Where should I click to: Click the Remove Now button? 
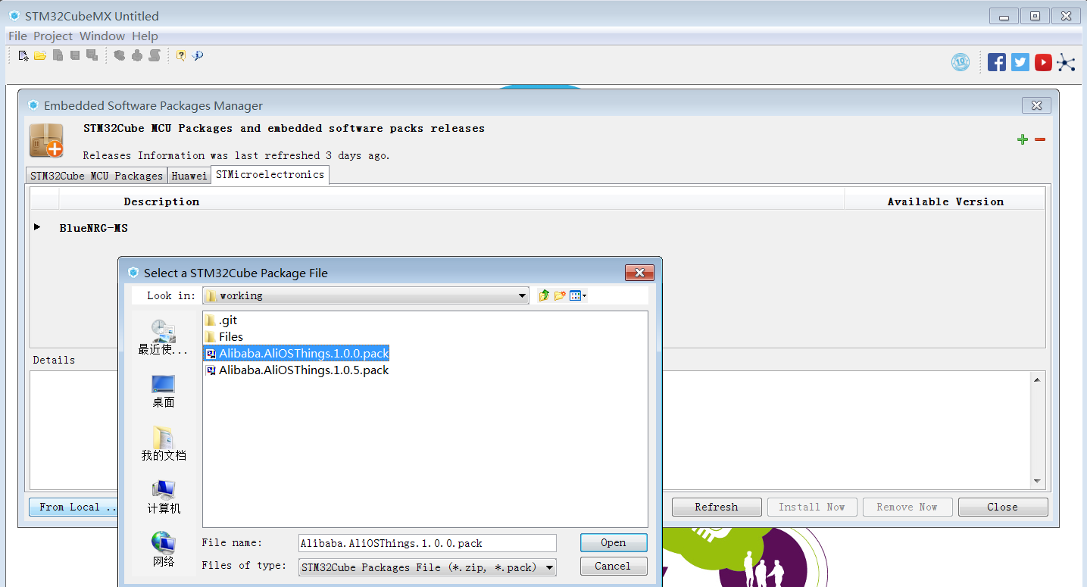point(907,507)
